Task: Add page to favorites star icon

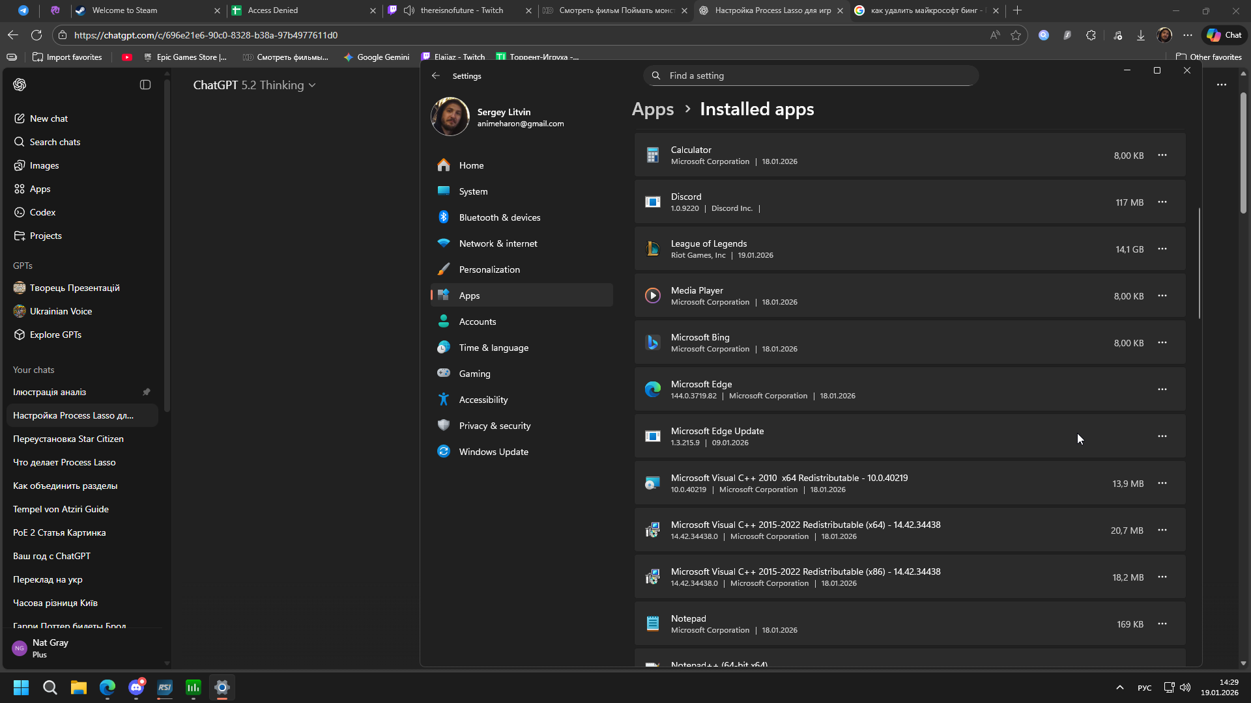Action: 1015,35
